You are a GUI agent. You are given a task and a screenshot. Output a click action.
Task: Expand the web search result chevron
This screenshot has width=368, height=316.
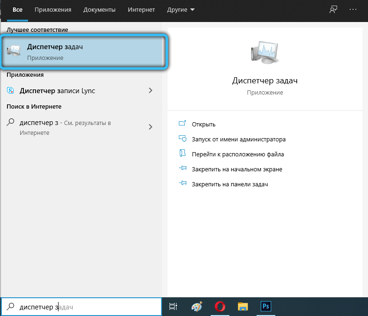coord(150,127)
